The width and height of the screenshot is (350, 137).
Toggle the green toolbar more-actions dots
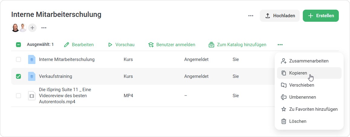[x=280, y=45]
